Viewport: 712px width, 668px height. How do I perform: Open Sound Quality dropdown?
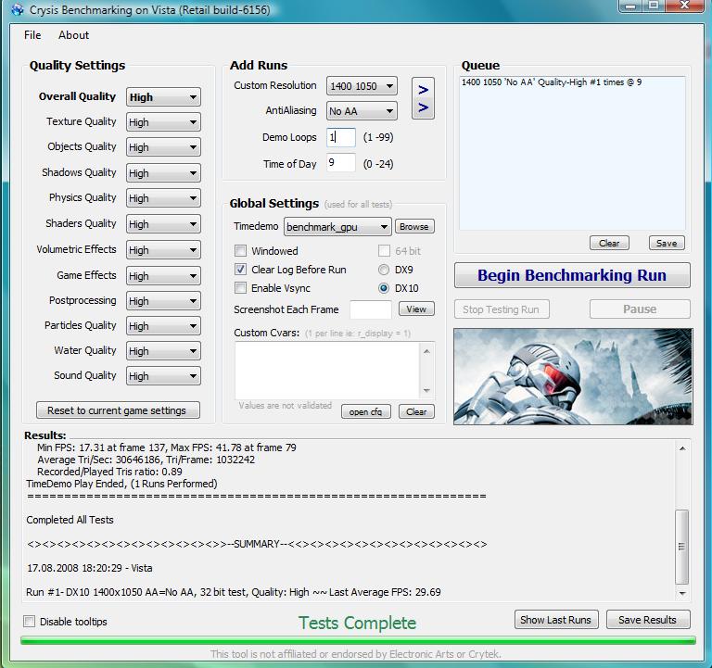[x=163, y=376]
